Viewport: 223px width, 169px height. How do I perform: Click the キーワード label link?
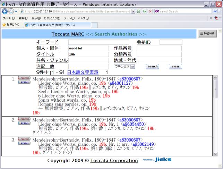point(48,42)
